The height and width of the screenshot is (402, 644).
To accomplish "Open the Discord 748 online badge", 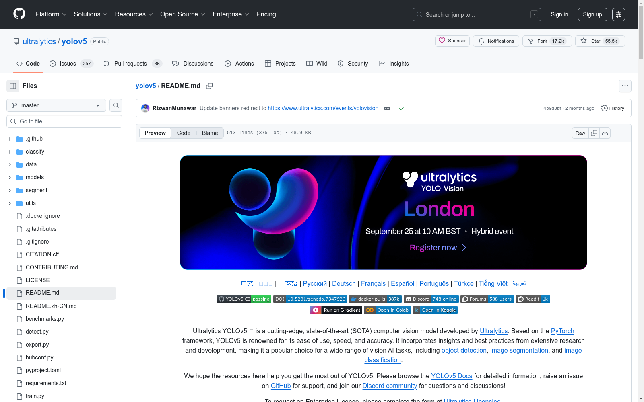I will pyautogui.click(x=431, y=299).
